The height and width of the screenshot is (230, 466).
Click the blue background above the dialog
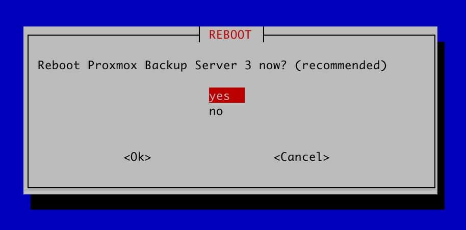tap(233, 12)
